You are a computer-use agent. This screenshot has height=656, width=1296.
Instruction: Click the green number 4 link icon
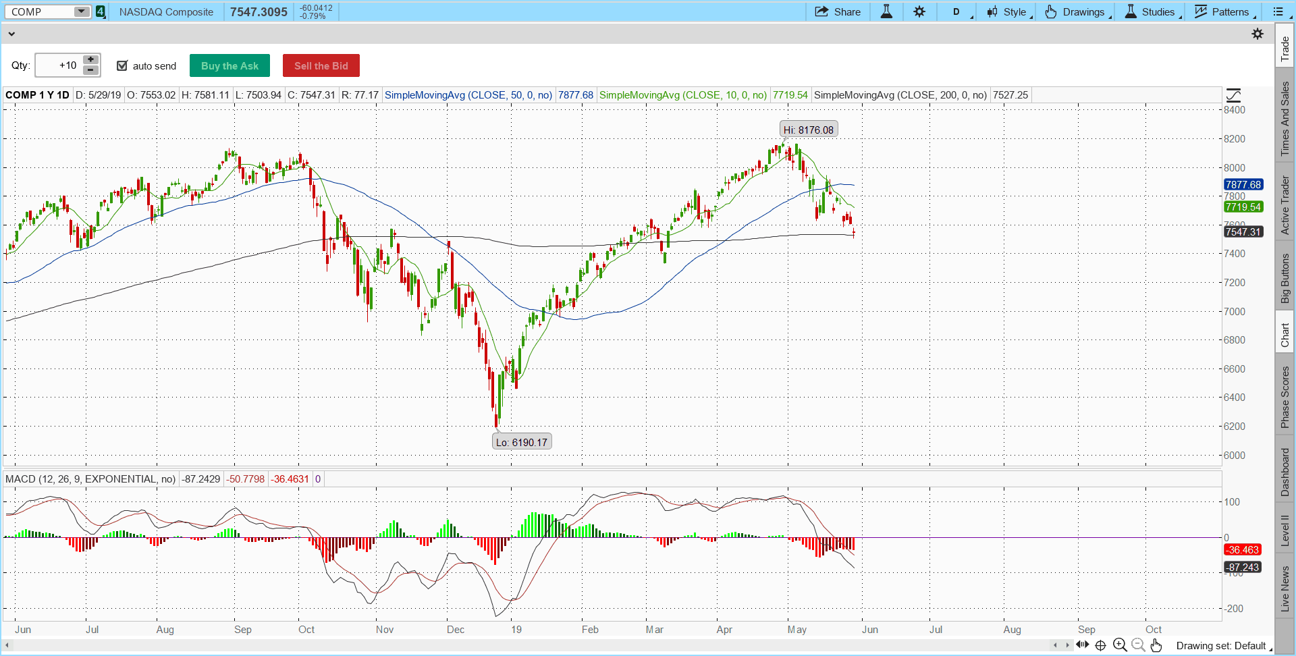click(101, 11)
